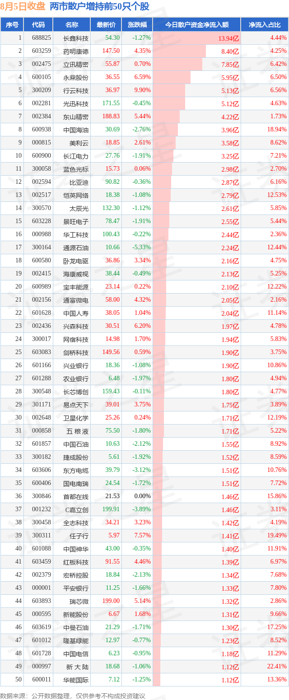Click stock code 002475
The width and height of the screenshot is (289, 700).
42,64
